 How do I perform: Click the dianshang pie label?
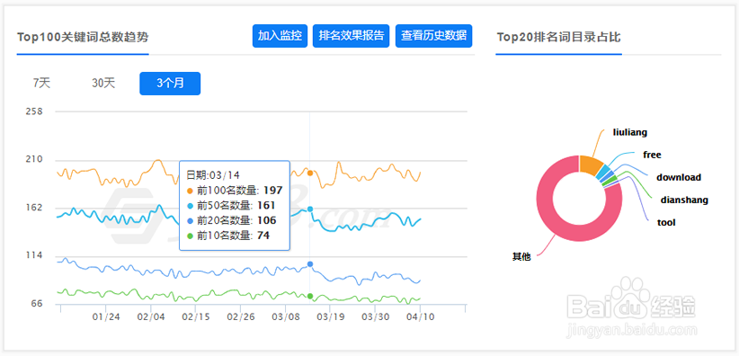684,200
